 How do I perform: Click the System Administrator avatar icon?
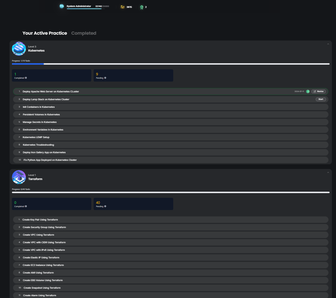pyautogui.click(x=62, y=6)
